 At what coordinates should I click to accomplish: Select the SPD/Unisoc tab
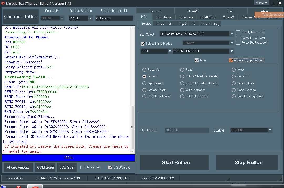pos(164,17)
